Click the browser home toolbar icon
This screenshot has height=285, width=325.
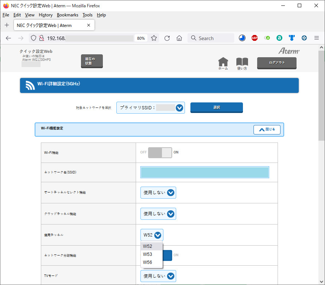[x=179, y=38]
